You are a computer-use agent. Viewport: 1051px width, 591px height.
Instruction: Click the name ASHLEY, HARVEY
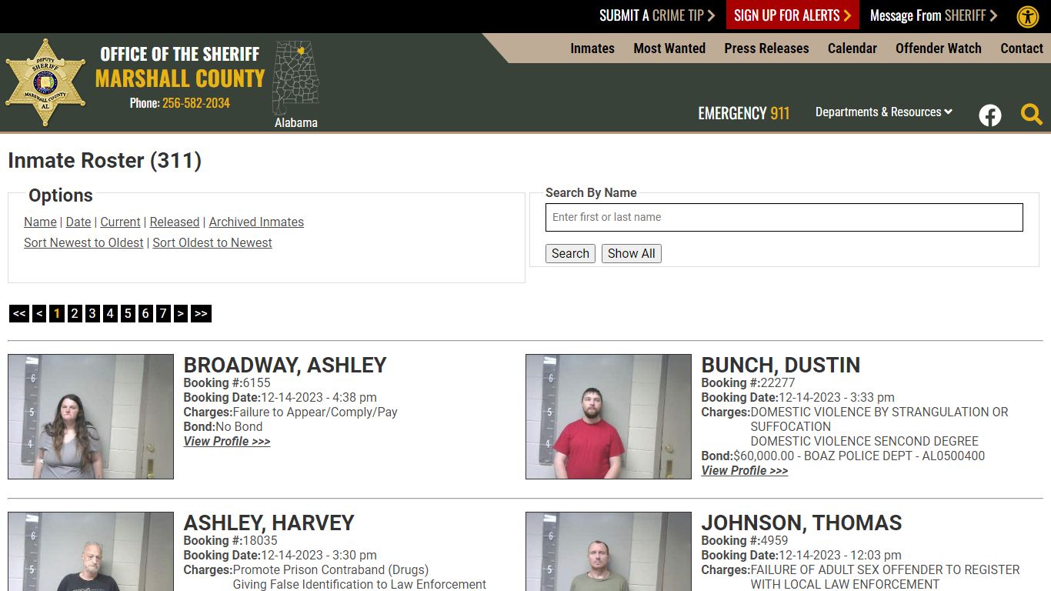[x=269, y=523]
